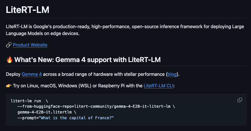
Task: Copy the code block with the copy icon
Action: pyautogui.click(x=240, y=100)
